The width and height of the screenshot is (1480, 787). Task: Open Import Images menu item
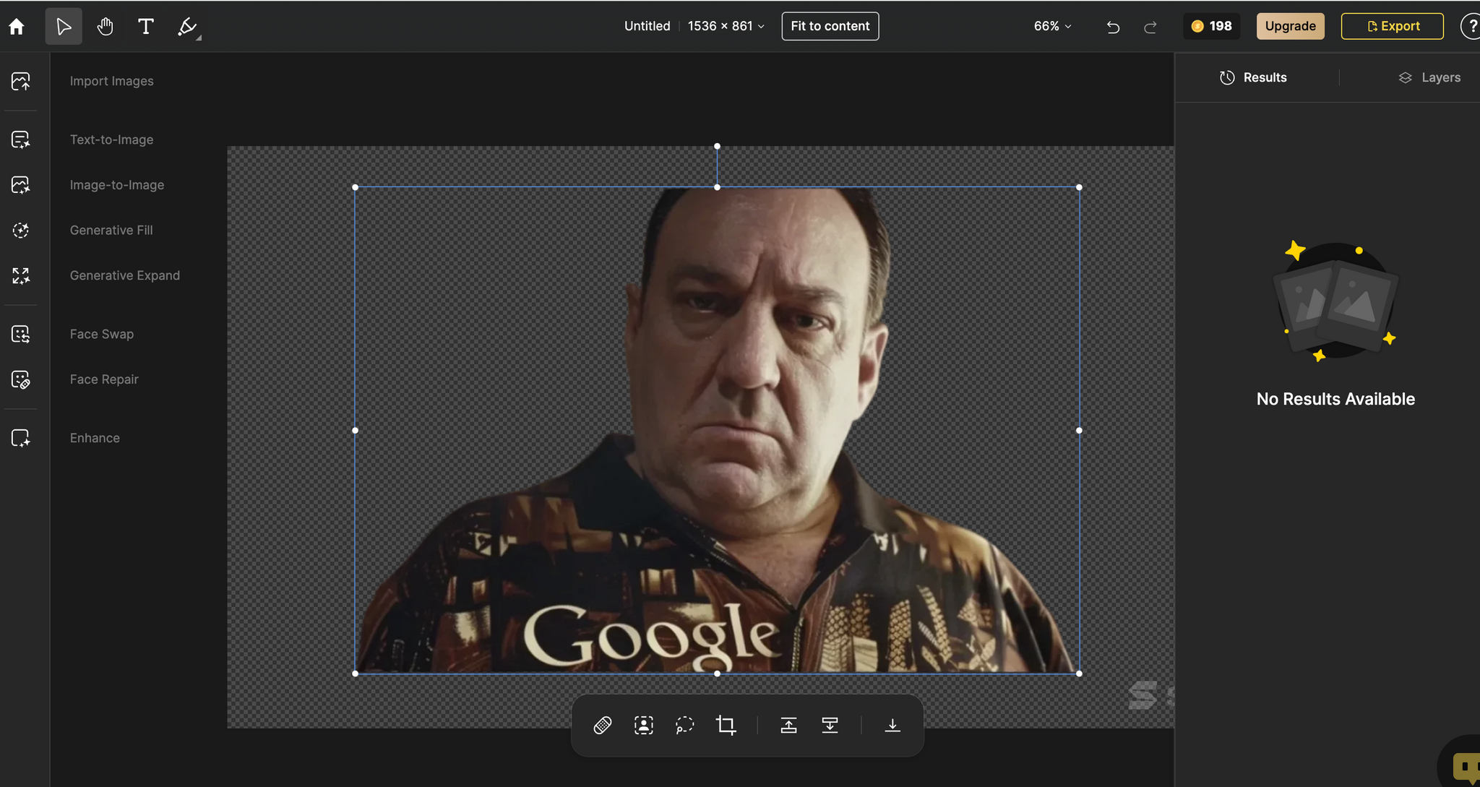[x=112, y=81]
